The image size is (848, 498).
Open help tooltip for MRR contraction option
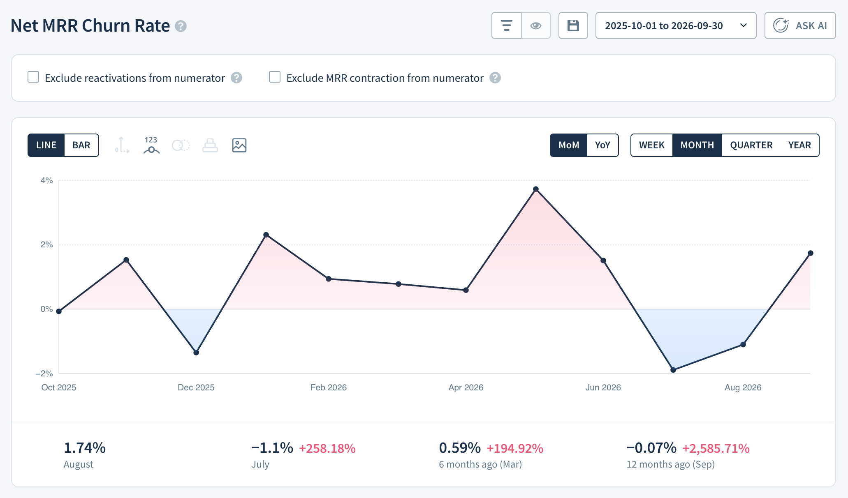pyautogui.click(x=495, y=78)
